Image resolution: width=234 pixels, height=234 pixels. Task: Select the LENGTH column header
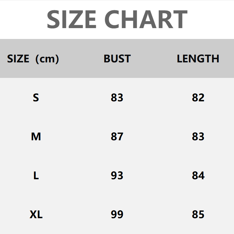[198, 59]
